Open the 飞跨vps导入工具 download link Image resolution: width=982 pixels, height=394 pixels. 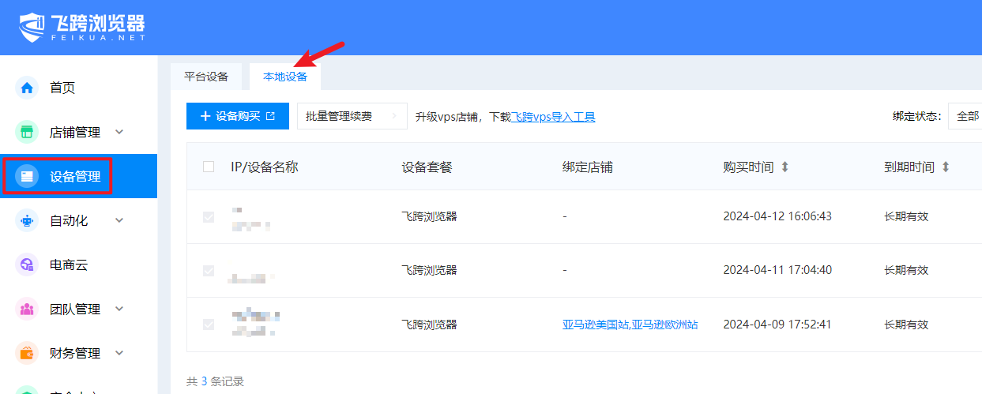tap(553, 117)
